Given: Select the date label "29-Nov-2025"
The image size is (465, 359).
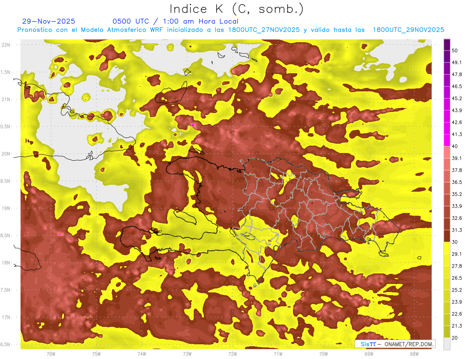Looking at the screenshot, I should (x=49, y=21).
